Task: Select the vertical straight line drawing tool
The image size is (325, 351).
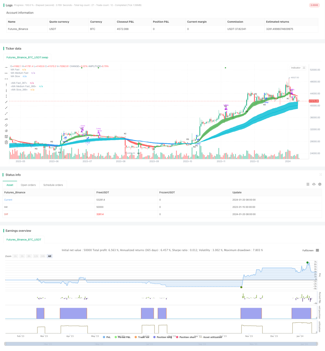Action: point(6,84)
